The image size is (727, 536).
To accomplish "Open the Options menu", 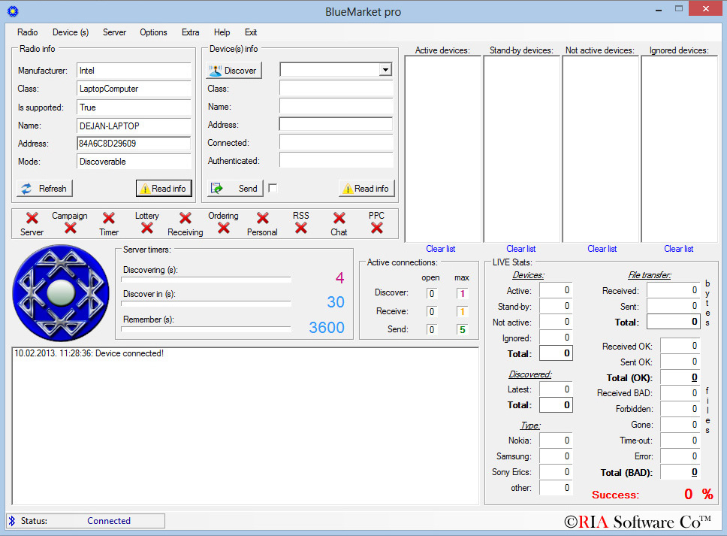I will (x=153, y=32).
